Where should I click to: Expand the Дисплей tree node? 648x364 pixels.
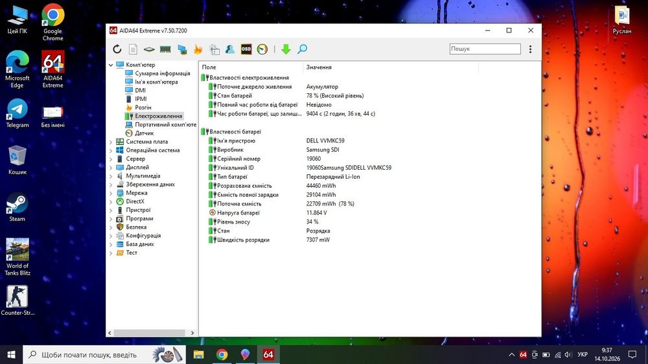click(x=111, y=167)
